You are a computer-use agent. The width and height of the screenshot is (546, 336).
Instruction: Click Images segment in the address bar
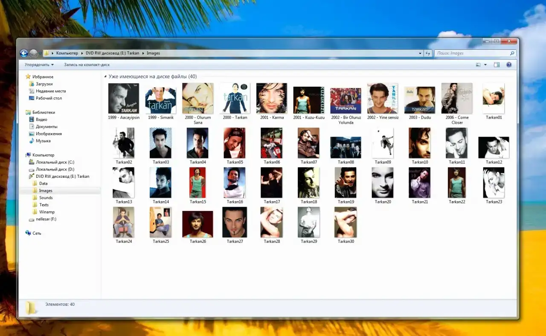[x=153, y=53]
